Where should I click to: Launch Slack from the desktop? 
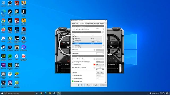coord(10,75)
